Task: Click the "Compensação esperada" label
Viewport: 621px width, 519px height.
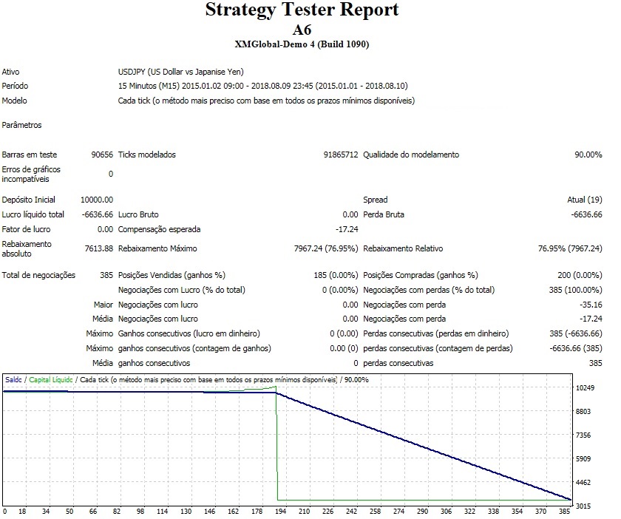Action: pos(159,229)
